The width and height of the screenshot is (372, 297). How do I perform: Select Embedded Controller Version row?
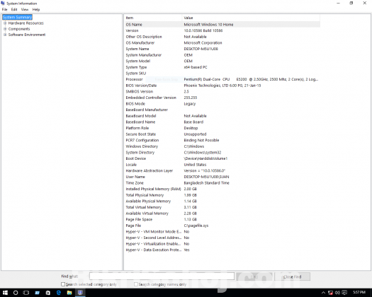coord(222,98)
